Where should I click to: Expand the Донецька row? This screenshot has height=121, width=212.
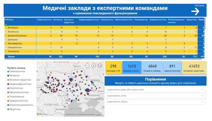(6, 39)
